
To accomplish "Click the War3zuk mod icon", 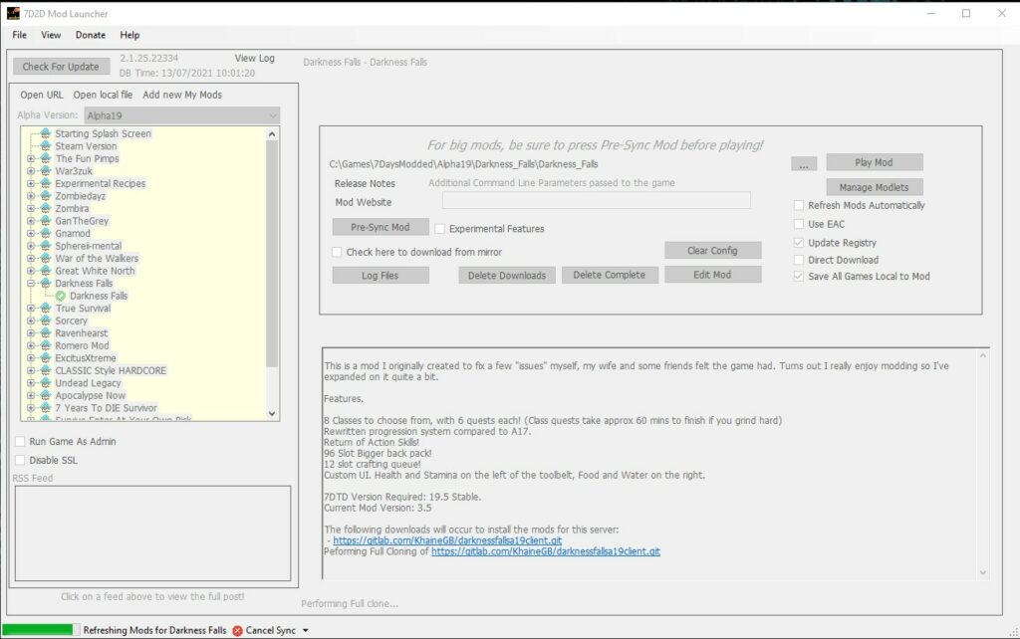I will (x=46, y=171).
